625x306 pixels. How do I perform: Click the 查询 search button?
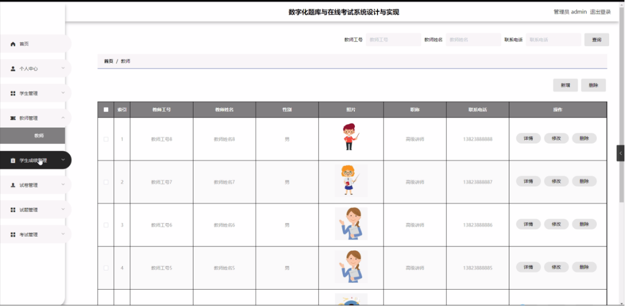click(x=597, y=40)
